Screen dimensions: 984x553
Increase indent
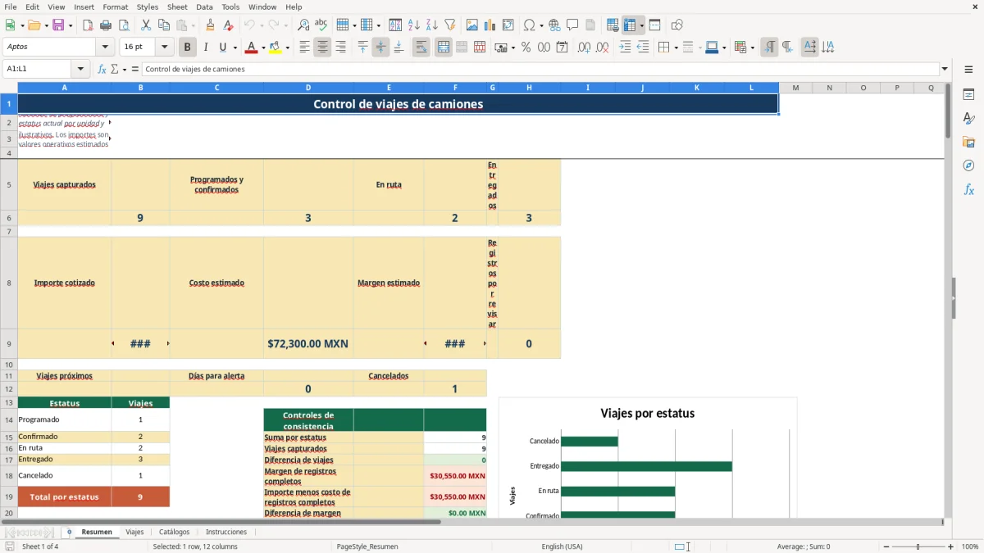[626, 48]
